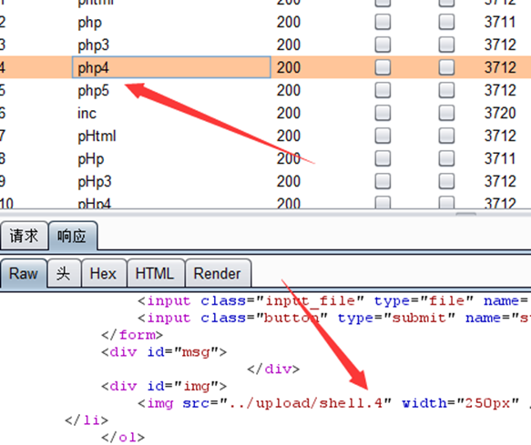The width and height of the screenshot is (531, 445).
Task: Tick the left checkbox in php row
Action: pos(383,22)
